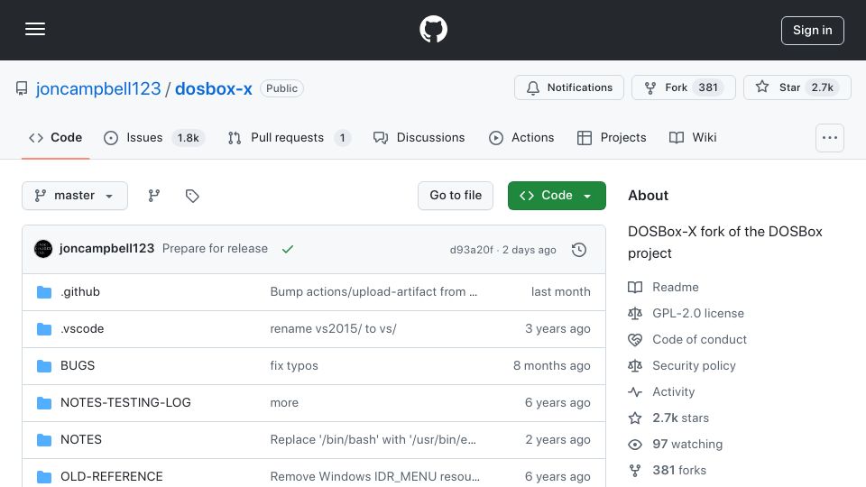866x487 pixels.
Task: View branches via the branch icon
Action: coord(154,196)
